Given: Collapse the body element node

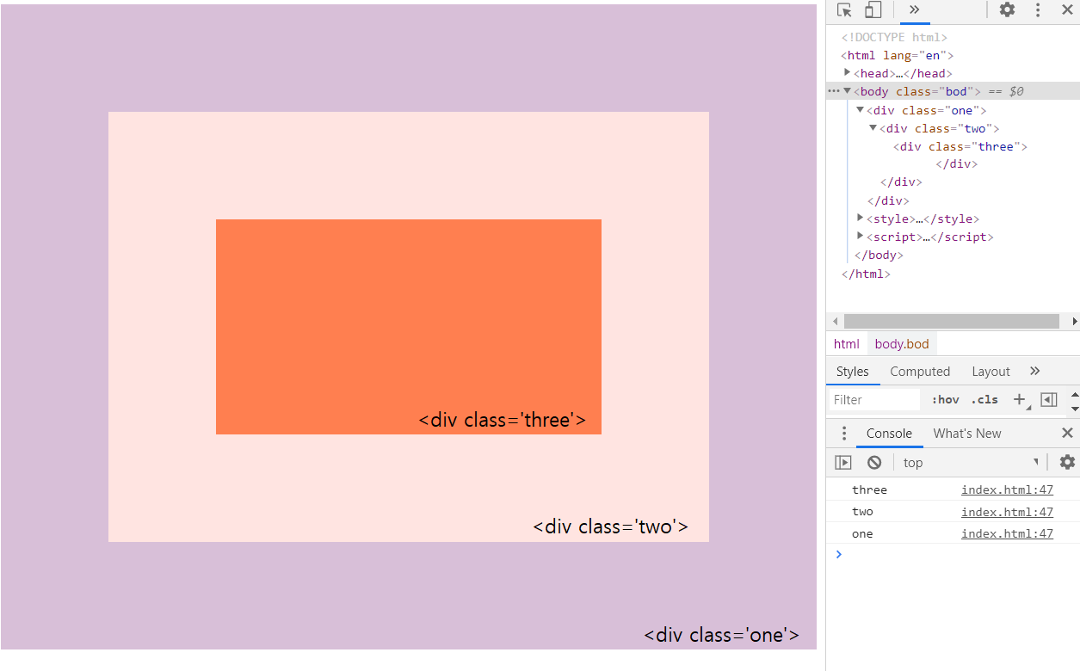Looking at the screenshot, I should (848, 91).
